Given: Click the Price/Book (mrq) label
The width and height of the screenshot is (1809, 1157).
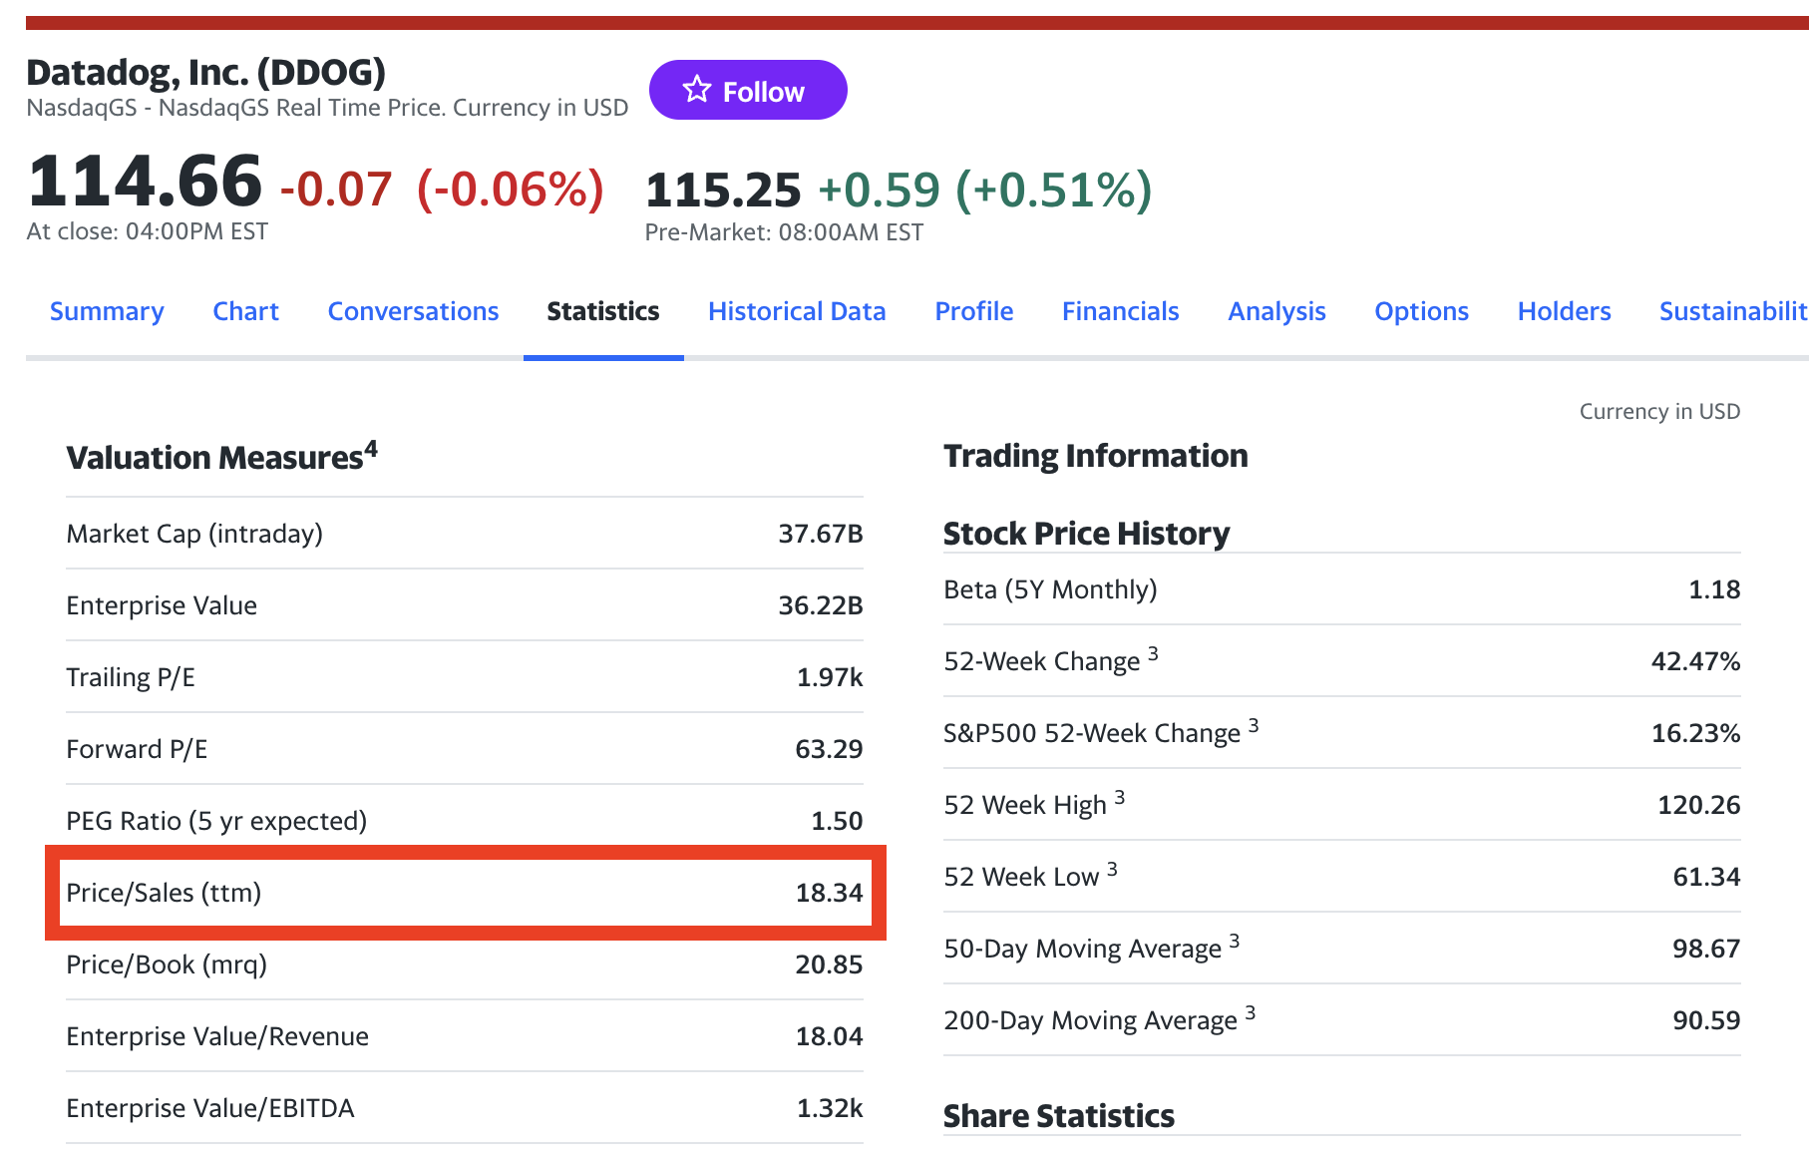Looking at the screenshot, I should pyautogui.click(x=167, y=964).
